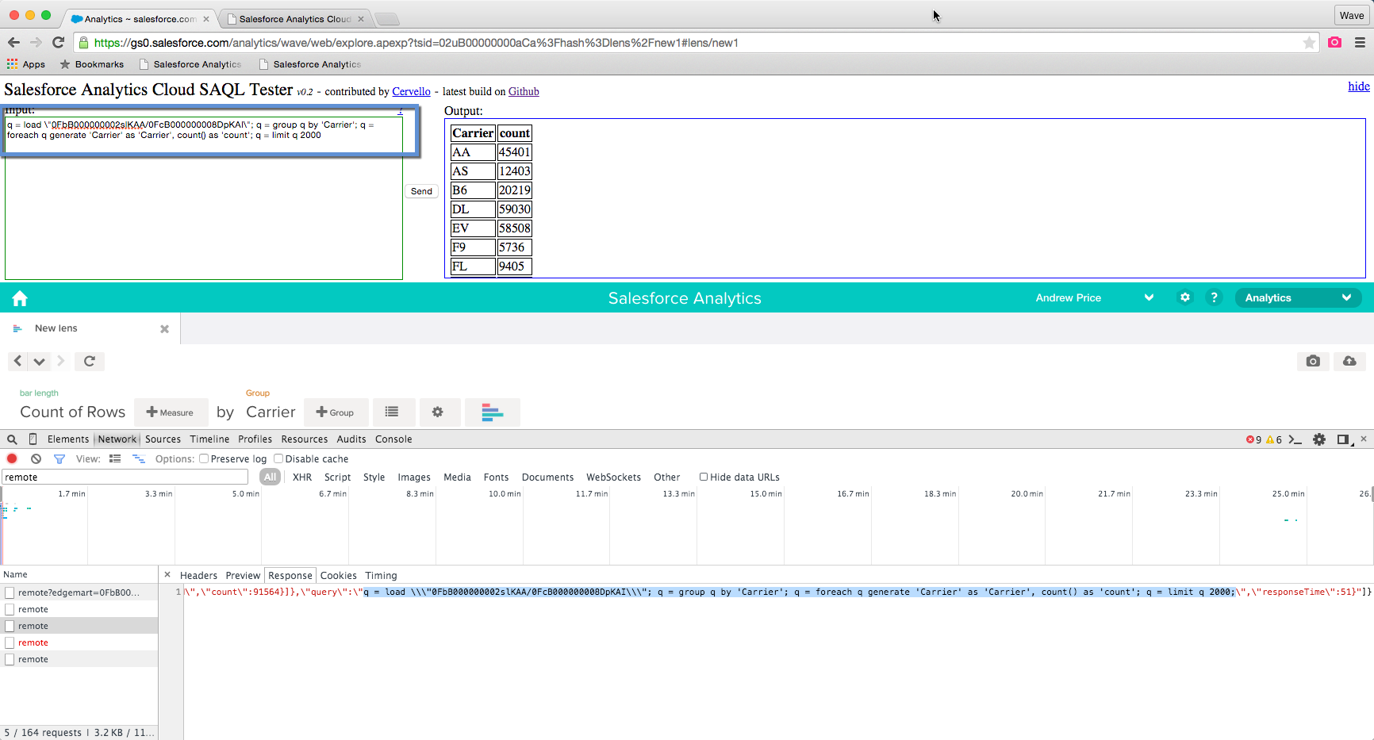The image size is (1374, 740).
Task: Open the Count of Rows measure selector
Action: click(x=72, y=412)
